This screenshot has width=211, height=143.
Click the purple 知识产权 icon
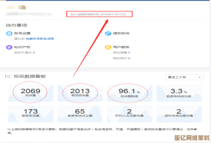coord(9,47)
